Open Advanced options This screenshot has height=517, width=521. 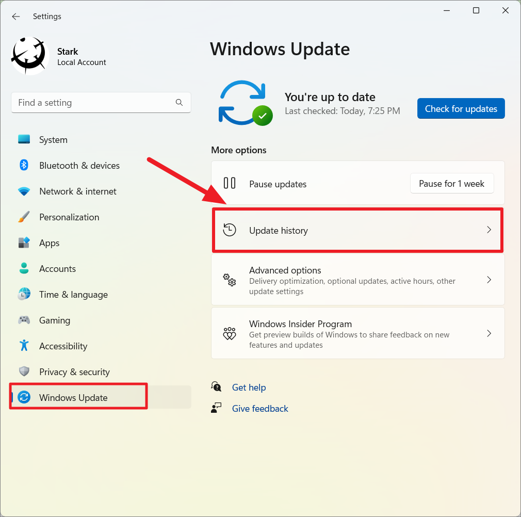point(358,280)
